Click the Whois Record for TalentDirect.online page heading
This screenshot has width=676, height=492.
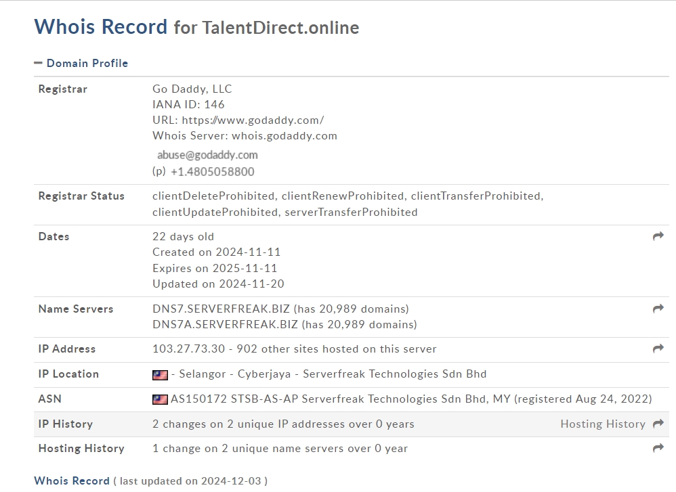point(196,26)
